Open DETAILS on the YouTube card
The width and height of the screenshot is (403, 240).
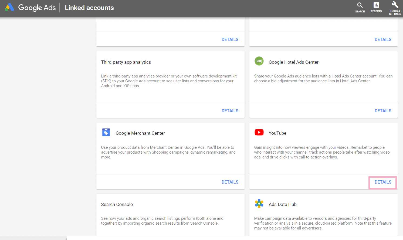tap(382, 182)
